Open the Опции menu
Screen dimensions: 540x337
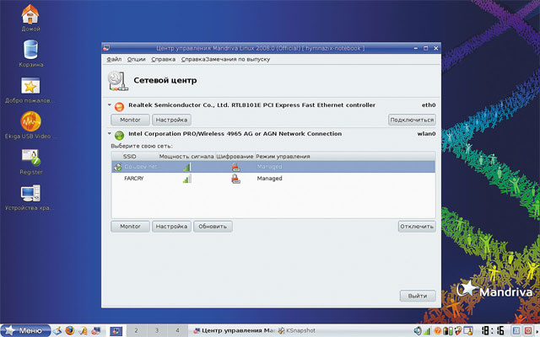point(137,59)
